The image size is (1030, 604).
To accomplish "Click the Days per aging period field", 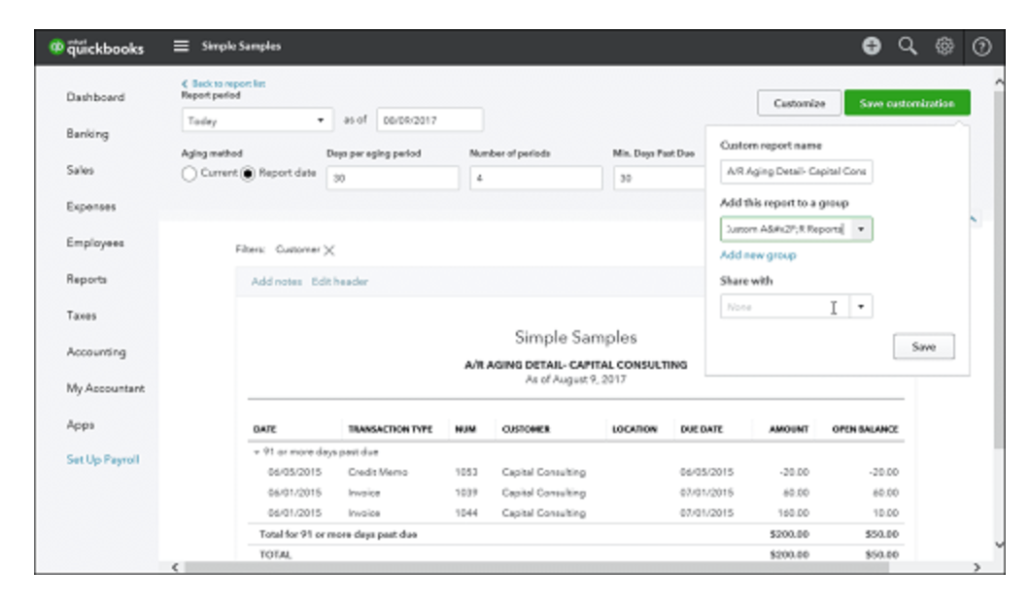I will 393,178.
